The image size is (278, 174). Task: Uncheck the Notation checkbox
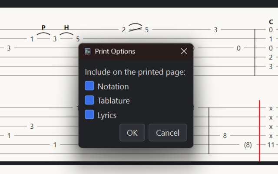click(x=89, y=86)
